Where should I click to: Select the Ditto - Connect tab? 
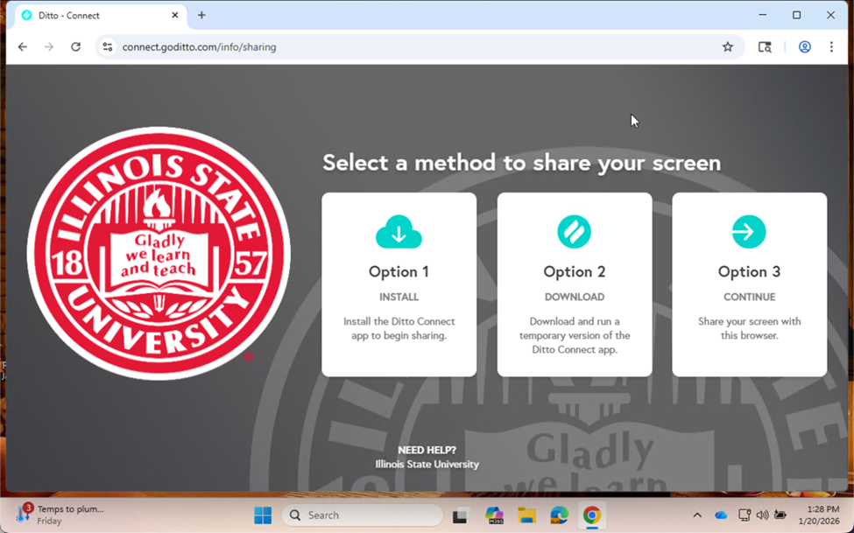[x=100, y=16]
